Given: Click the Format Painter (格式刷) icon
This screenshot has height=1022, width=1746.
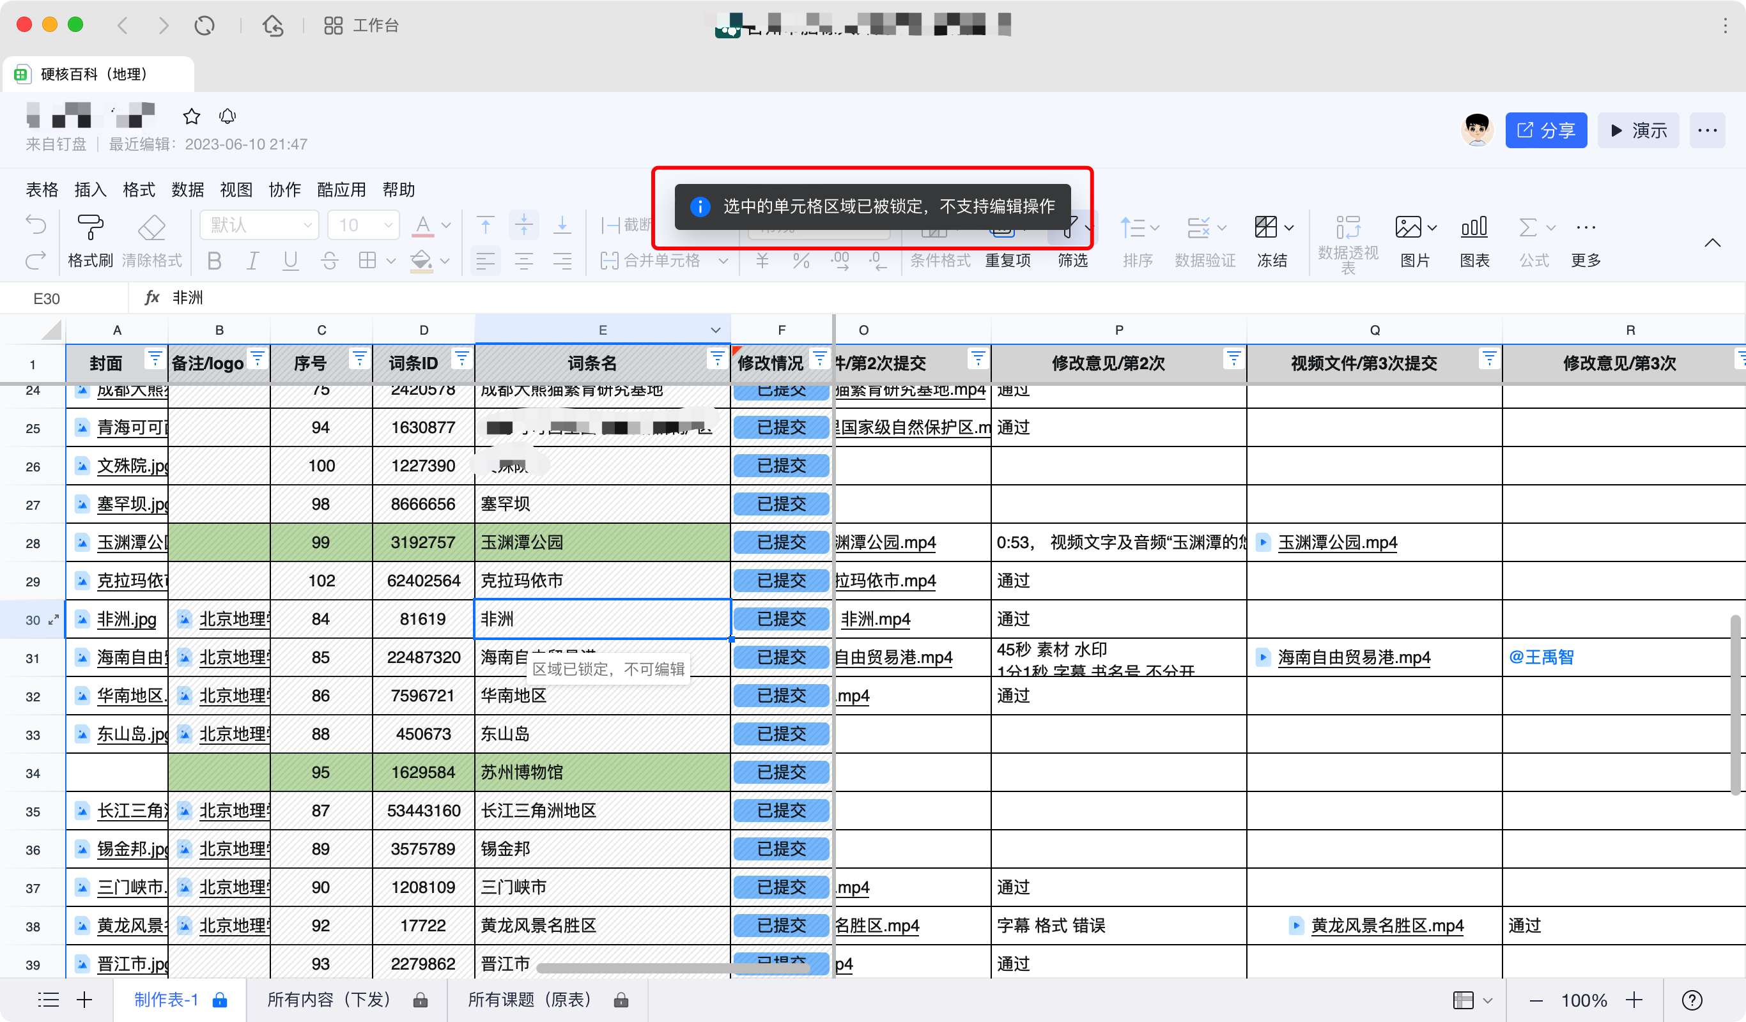Looking at the screenshot, I should pyautogui.click(x=90, y=227).
